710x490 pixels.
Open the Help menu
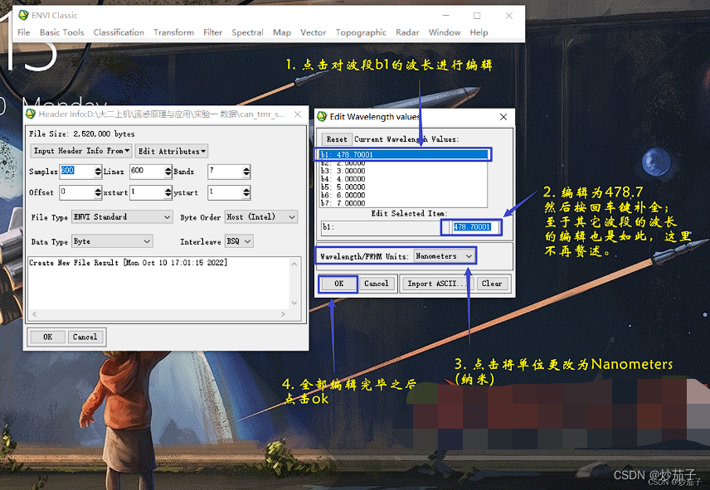click(479, 32)
